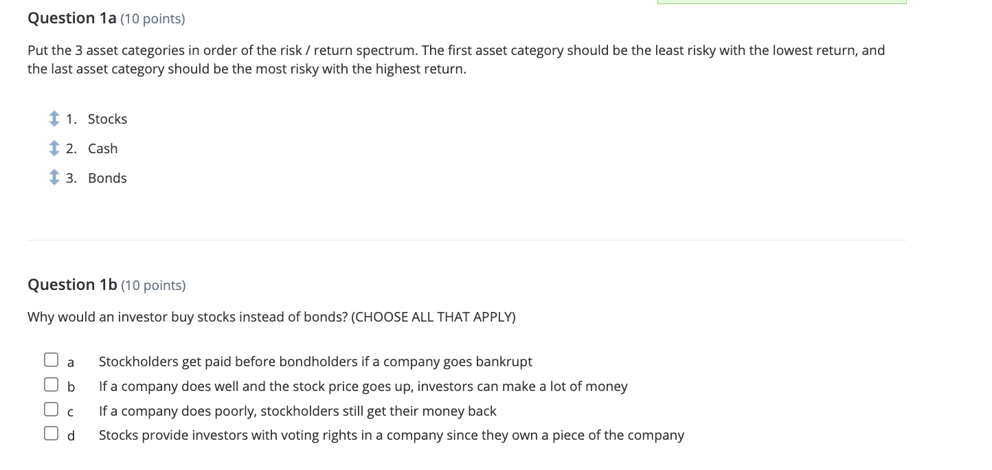Viewport: 992px width, 470px height.
Task: Click the double-headed arrow next to Stocks
Action: pos(54,119)
